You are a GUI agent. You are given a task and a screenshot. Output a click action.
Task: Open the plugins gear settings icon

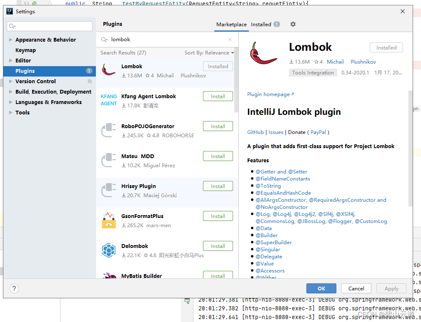coord(293,25)
